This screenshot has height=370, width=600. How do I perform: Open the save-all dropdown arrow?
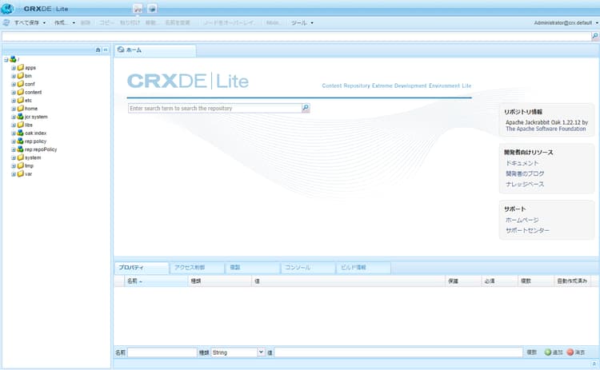[44, 23]
